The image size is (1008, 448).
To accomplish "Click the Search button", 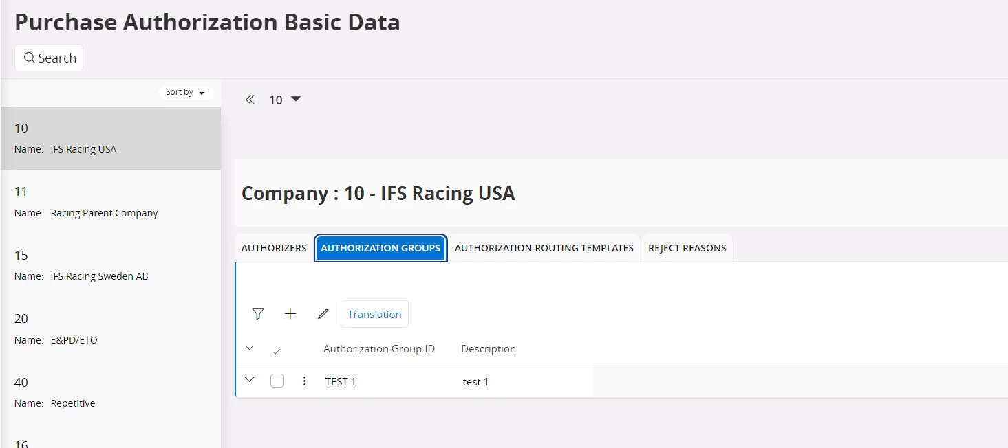I will pyautogui.click(x=49, y=58).
